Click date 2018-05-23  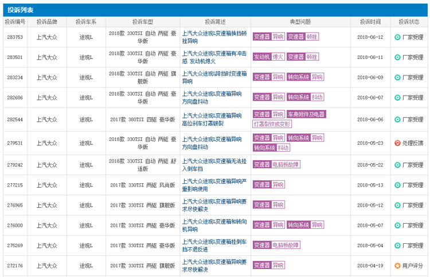[x=370, y=143]
